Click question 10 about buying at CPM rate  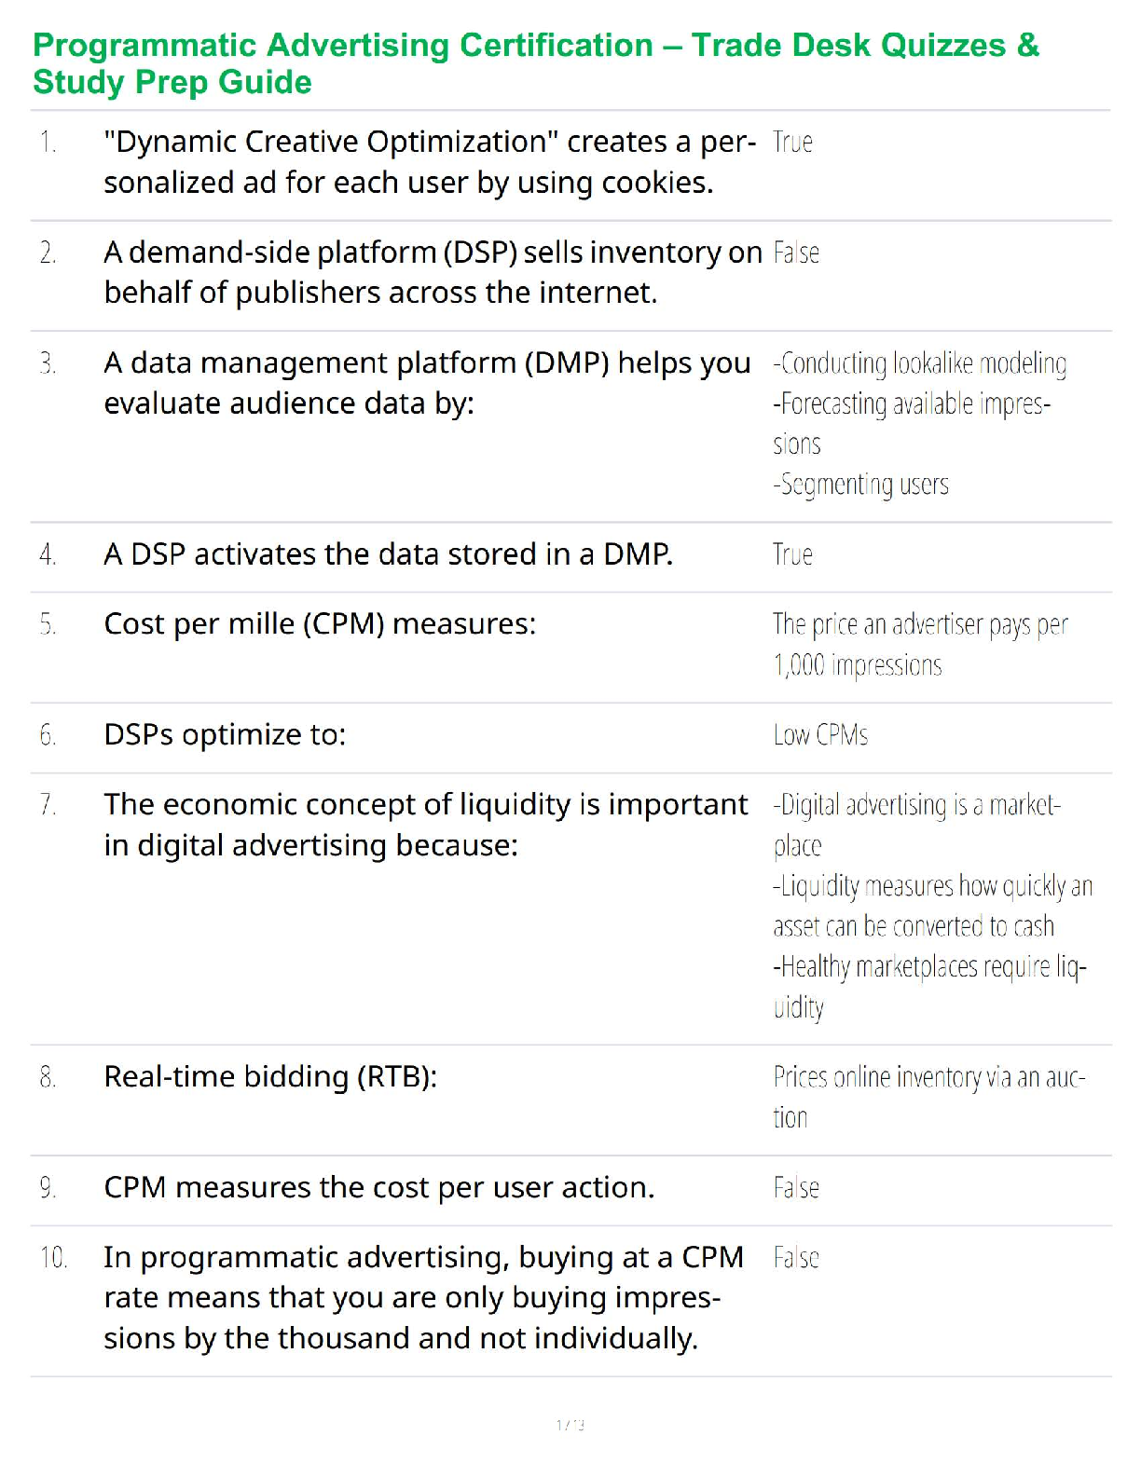[x=423, y=1298]
